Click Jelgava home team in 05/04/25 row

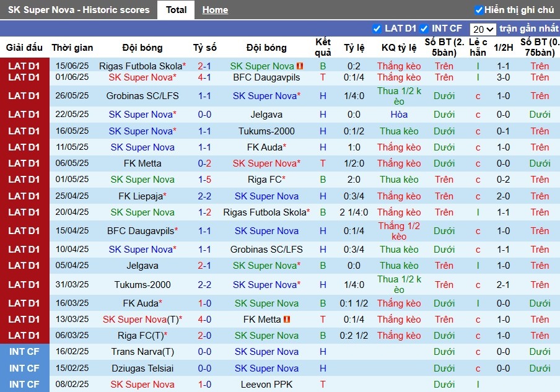[x=142, y=266]
